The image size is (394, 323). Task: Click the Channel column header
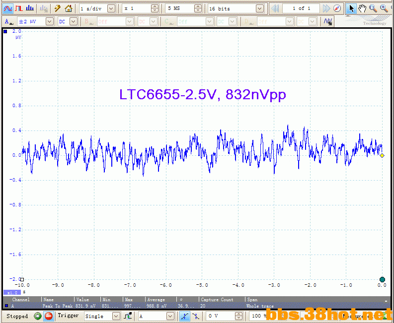[21, 300]
